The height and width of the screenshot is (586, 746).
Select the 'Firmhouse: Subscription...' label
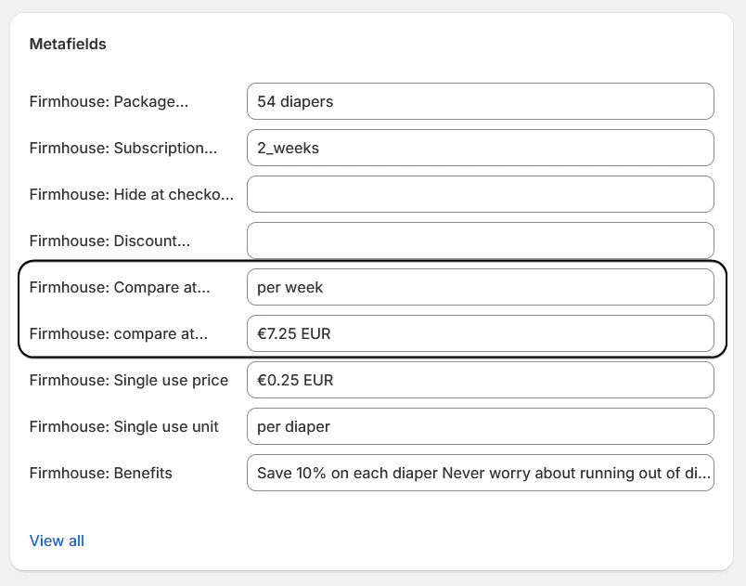122,148
